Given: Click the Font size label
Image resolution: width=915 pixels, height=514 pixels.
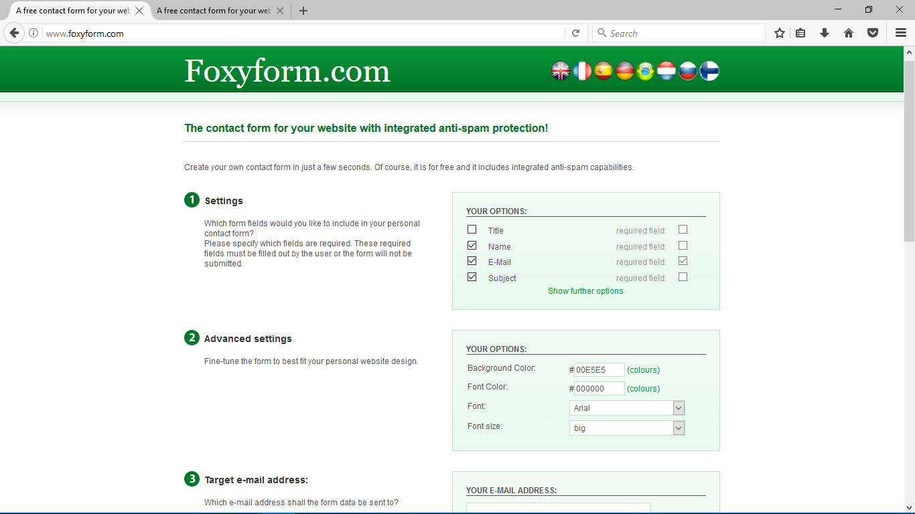Looking at the screenshot, I should tap(485, 426).
